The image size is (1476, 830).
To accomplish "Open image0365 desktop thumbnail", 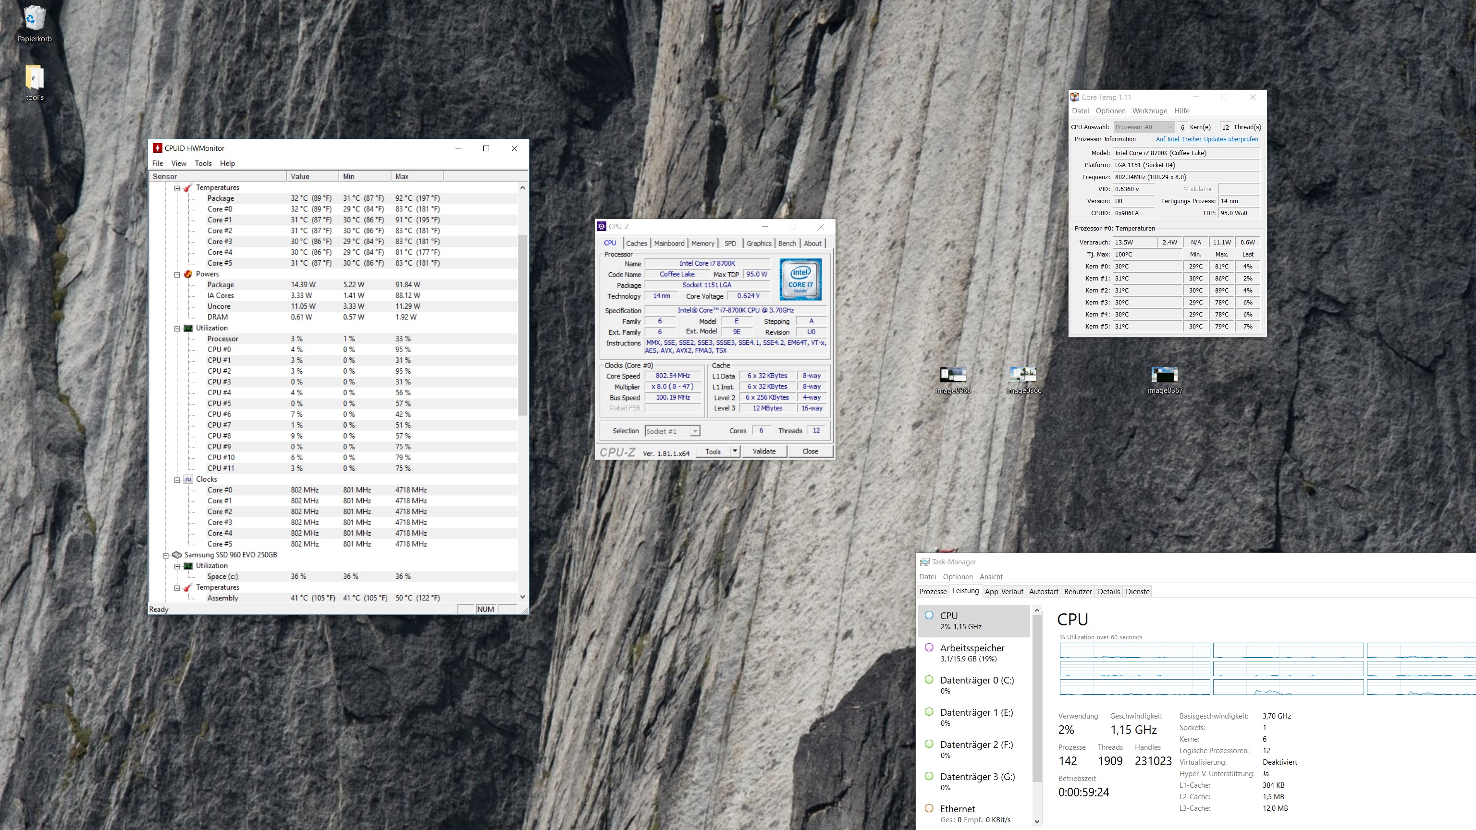I will point(952,375).
